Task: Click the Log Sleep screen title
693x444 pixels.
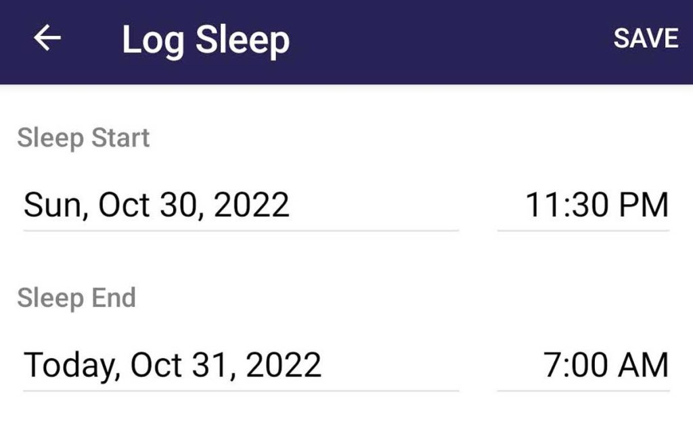Action: coord(206,41)
